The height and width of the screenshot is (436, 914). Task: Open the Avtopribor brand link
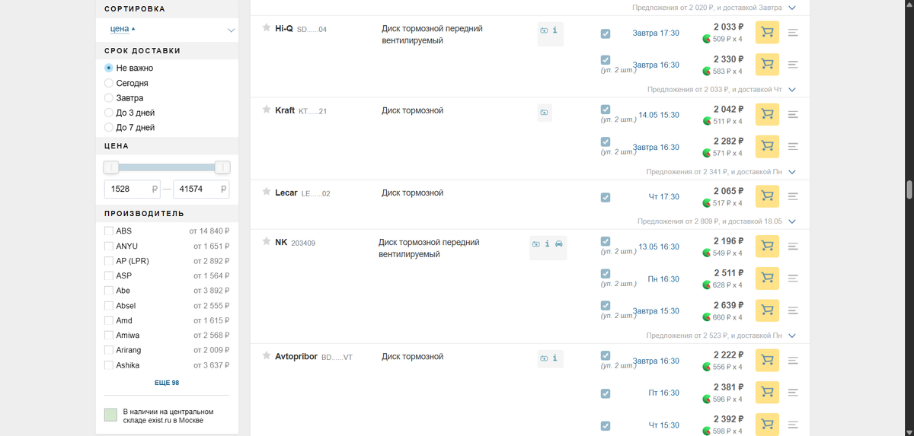point(296,356)
